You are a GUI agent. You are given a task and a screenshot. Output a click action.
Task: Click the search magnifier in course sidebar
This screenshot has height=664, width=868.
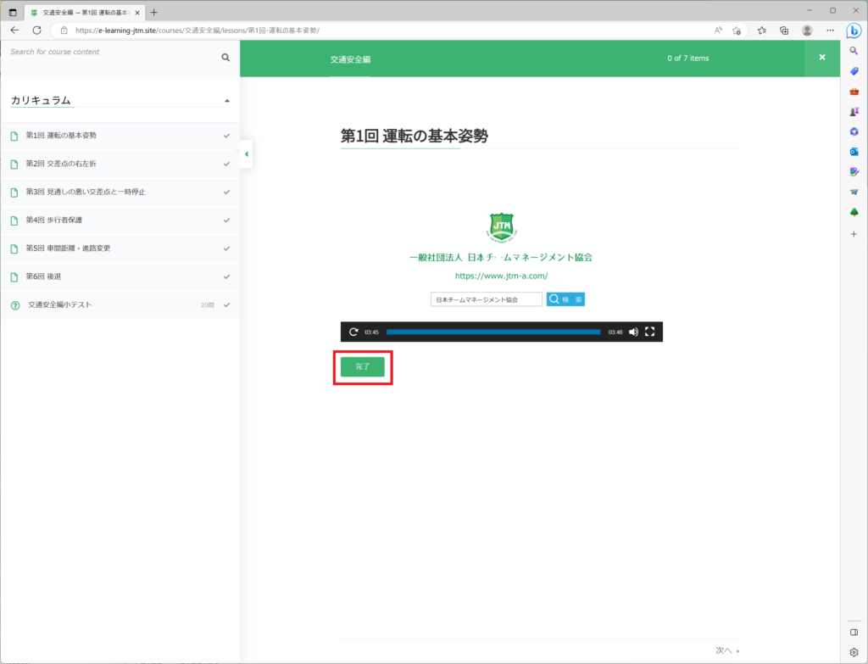point(225,58)
